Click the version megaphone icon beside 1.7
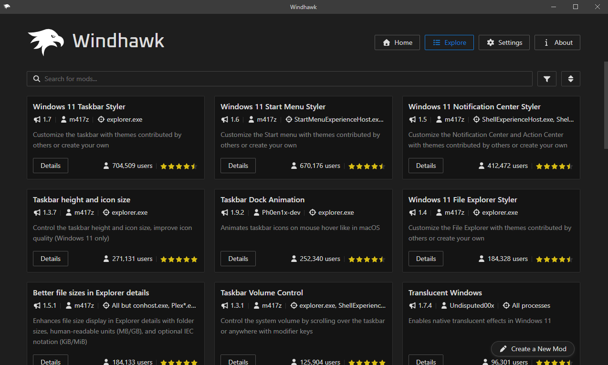Screen dimensions: 608x365 coord(37,119)
